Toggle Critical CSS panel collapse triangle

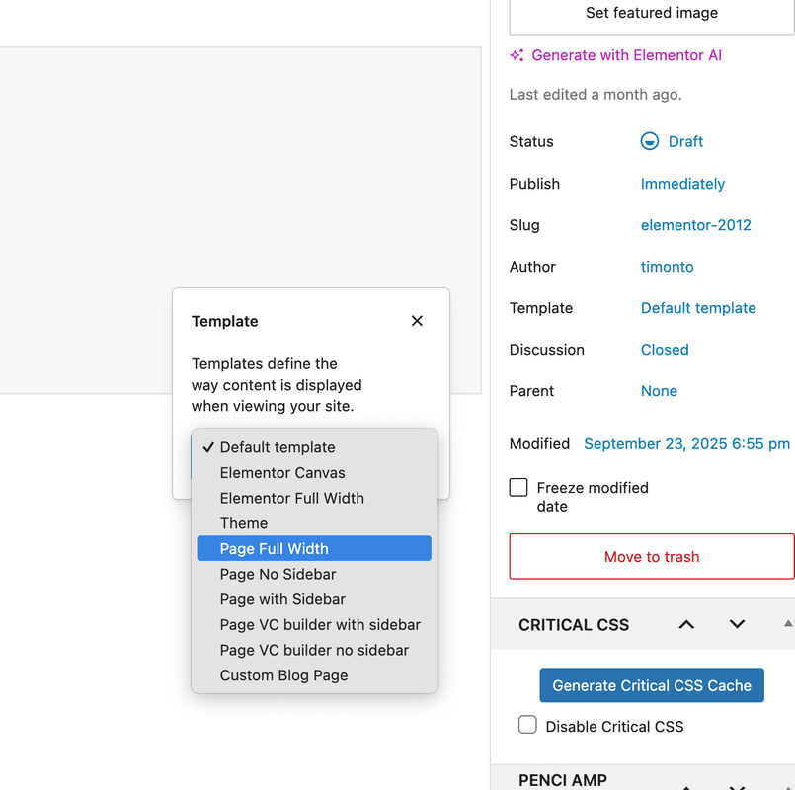point(787,624)
